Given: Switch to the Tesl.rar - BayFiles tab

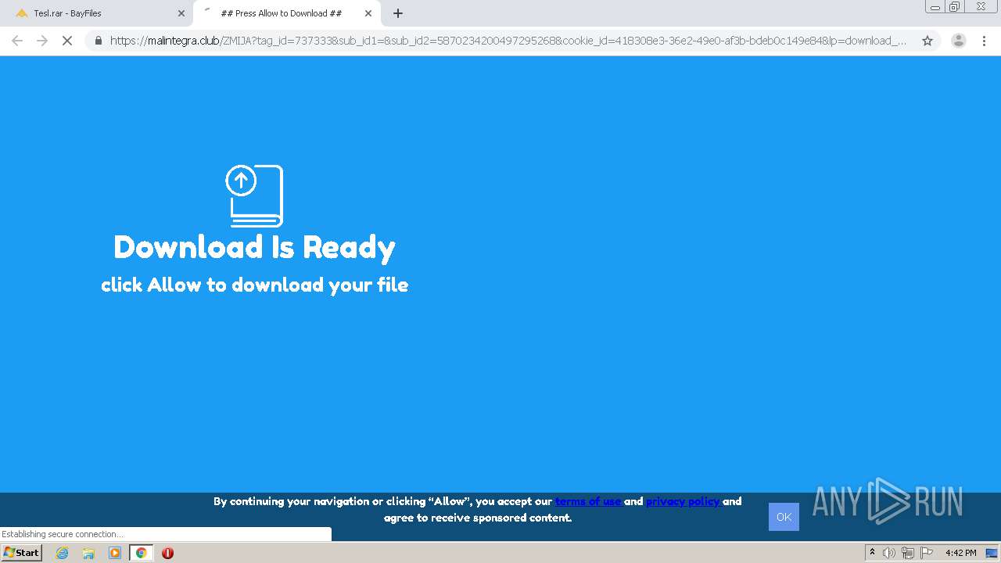Looking at the screenshot, I should click(x=96, y=13).
